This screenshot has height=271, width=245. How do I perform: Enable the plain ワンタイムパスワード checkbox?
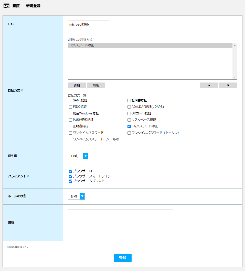(70, 133)
